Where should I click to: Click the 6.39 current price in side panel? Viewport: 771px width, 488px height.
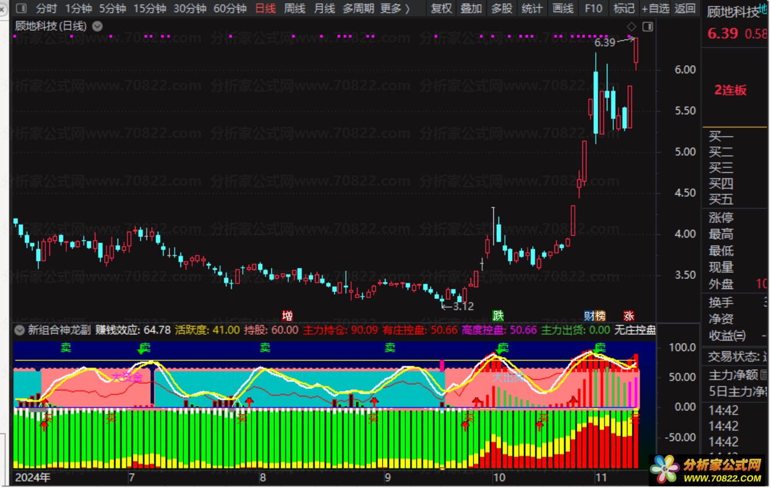pyautogui.click(x=723, y=33)
